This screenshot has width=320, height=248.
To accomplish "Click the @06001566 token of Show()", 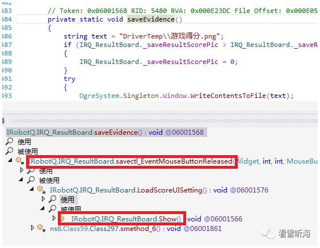I will (223, 219).
